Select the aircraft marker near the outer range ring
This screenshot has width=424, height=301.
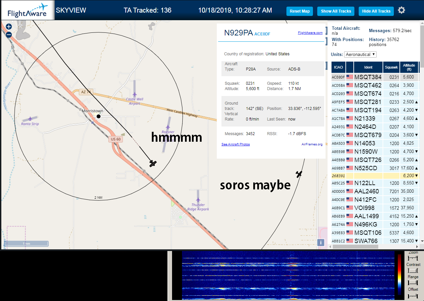[x=299, y=174]
